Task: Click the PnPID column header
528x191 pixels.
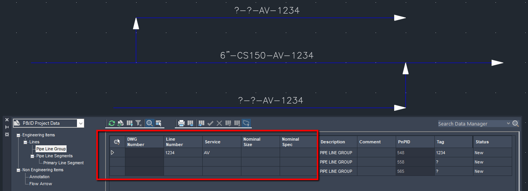Action: [415, 142]
